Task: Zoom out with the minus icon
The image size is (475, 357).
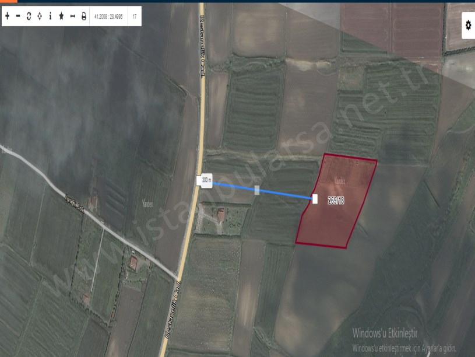Action: tap(17, 16)
